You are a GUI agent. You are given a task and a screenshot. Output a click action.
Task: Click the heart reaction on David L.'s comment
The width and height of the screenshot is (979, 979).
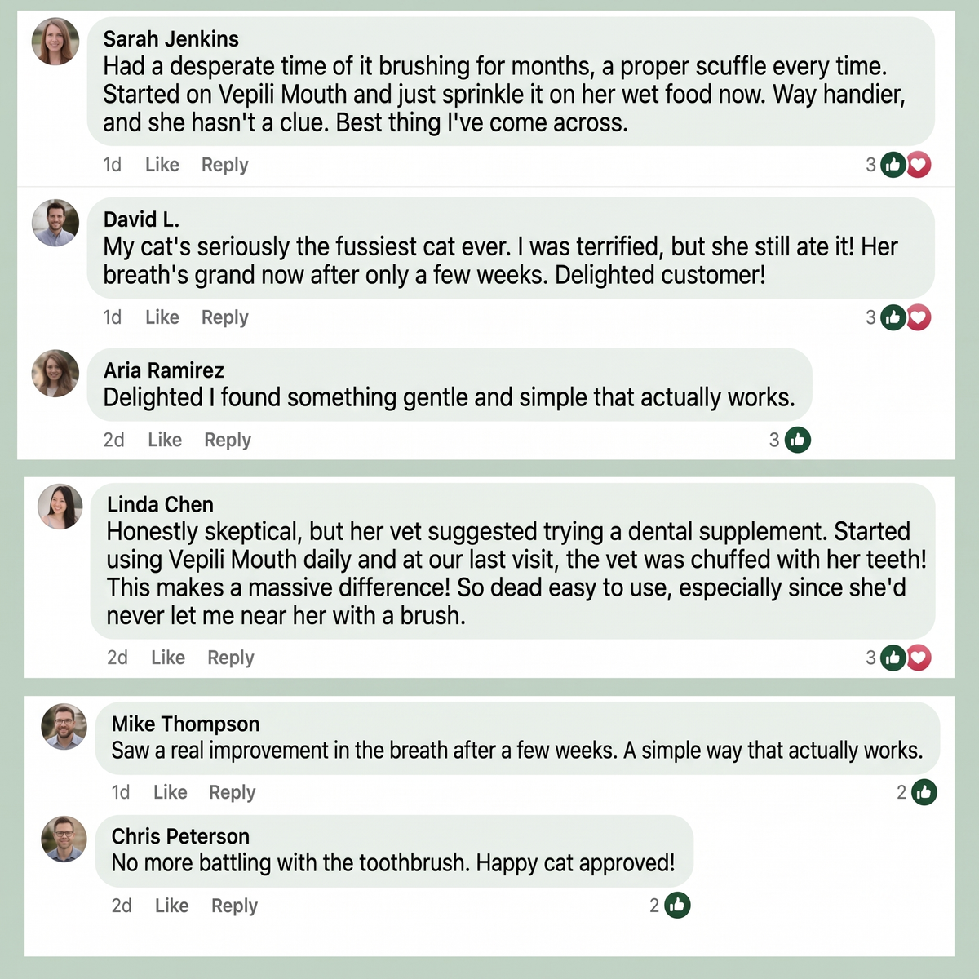click(919, 317)
